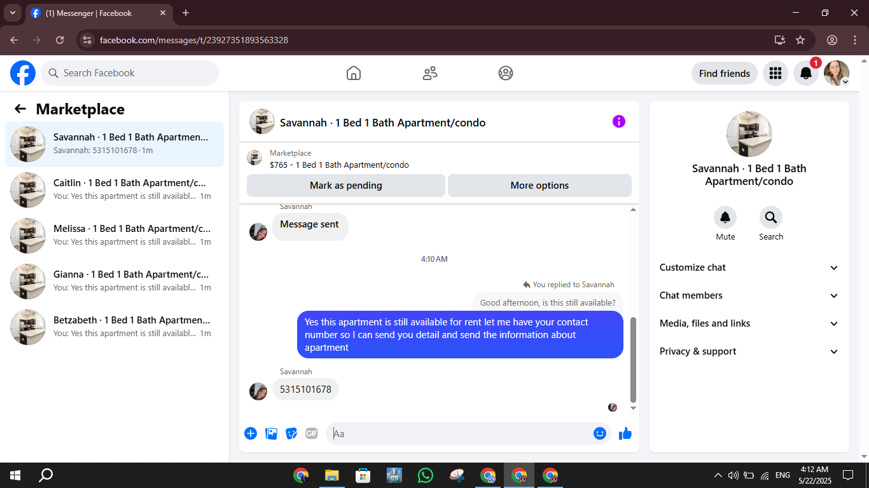Switch to the Messenger | Facebook tab
Viewport: 869px width, 488px height.
(x=99, y=13)
